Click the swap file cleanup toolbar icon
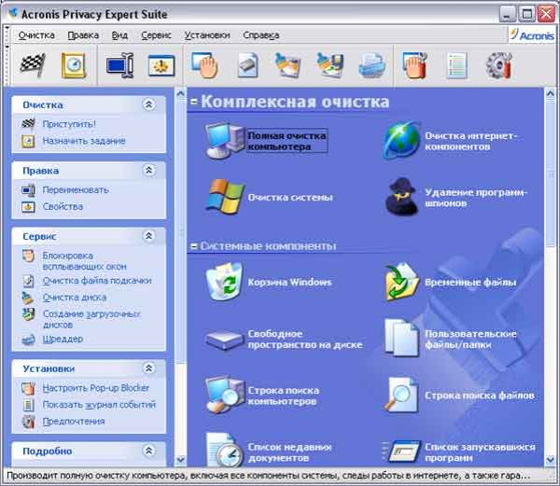560x486 pixels. [x=248, y=65]
